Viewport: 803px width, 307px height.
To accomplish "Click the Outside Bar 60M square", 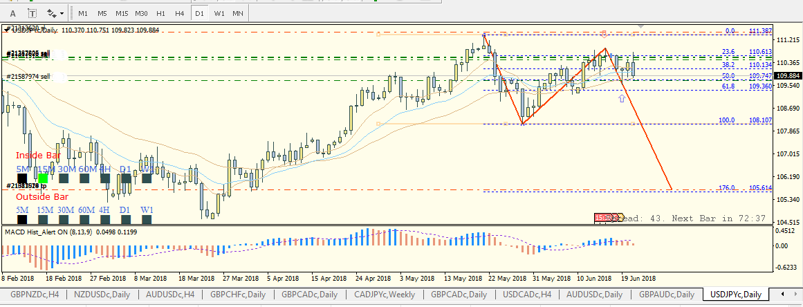I will pyautogui.click(x=84, y=219).
